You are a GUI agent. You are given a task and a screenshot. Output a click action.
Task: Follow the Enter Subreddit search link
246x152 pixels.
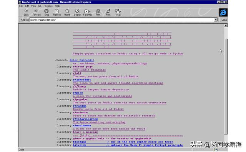[x=82, y=60]
